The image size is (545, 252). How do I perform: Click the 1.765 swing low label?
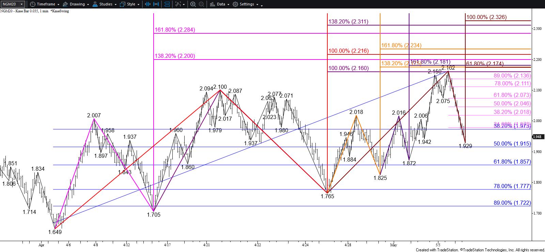[327, 197]
